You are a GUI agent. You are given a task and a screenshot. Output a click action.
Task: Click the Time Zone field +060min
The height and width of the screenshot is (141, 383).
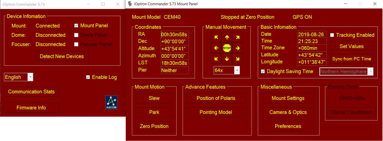click(312, 48)
